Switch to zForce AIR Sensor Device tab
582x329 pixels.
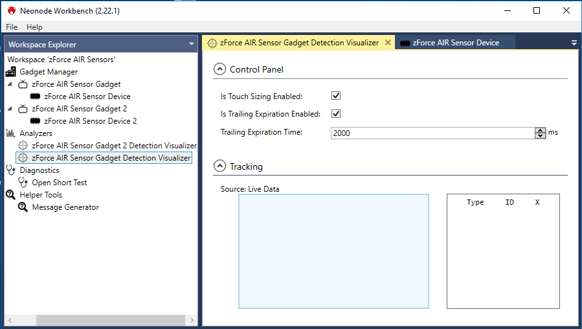tap(455, 43)
